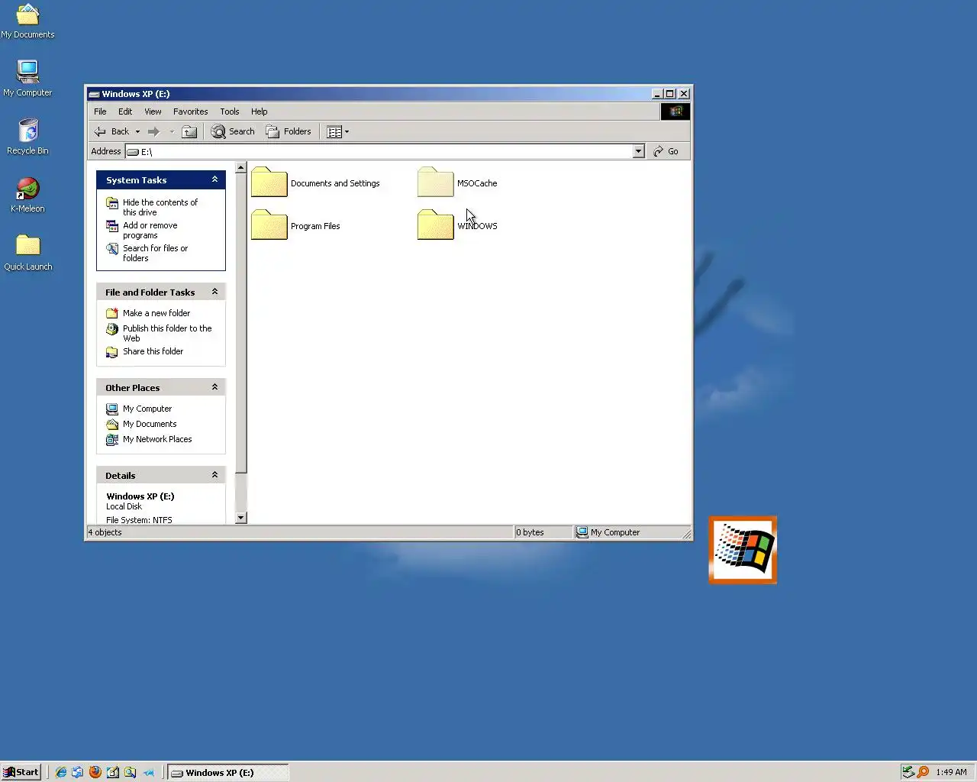Open the Tools menu
This screenshot has width=977, height=782.
(230, 111)
